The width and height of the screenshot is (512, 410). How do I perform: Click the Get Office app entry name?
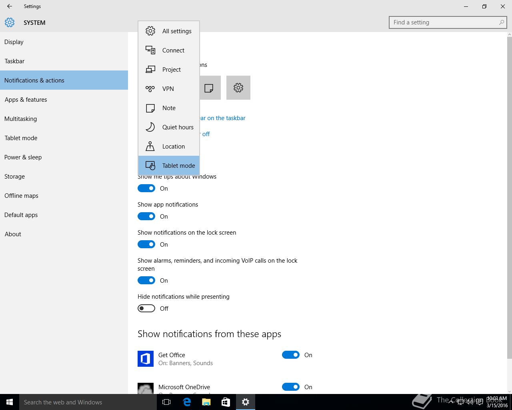click(x=172, y=355)
